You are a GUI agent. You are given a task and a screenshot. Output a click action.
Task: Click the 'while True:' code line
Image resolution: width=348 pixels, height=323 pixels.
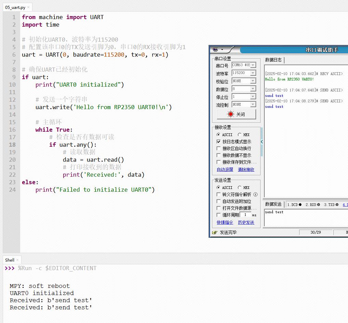click(x=54, y=130)
